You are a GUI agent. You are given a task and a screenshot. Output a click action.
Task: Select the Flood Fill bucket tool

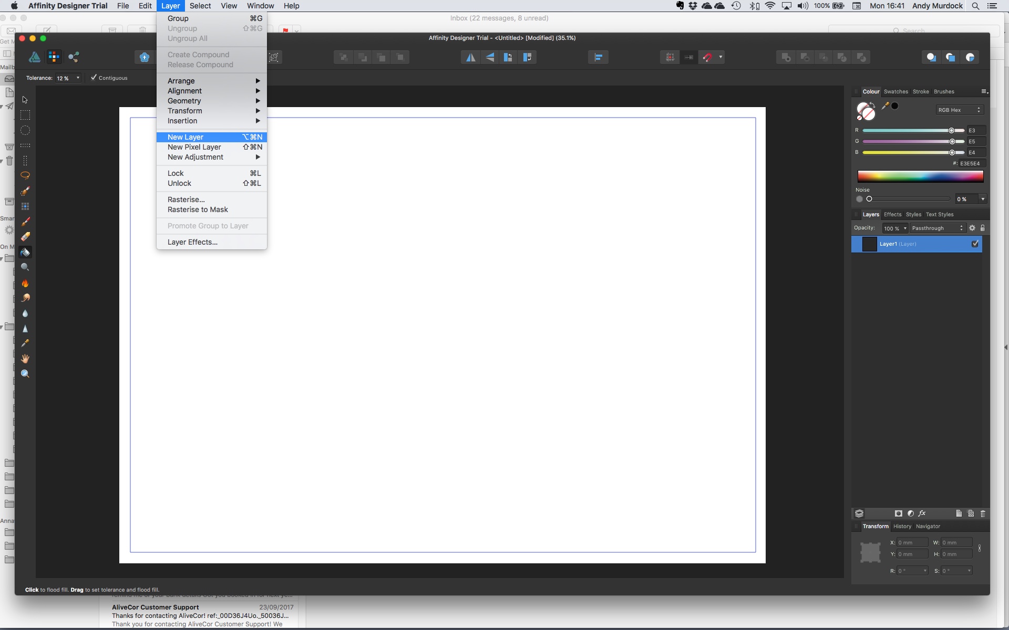click(25, 252)
